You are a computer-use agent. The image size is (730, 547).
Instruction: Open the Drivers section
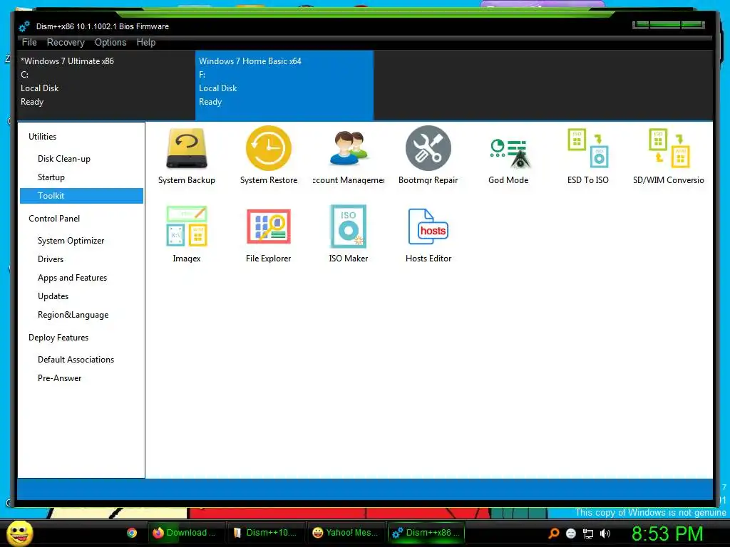point(51,259)
